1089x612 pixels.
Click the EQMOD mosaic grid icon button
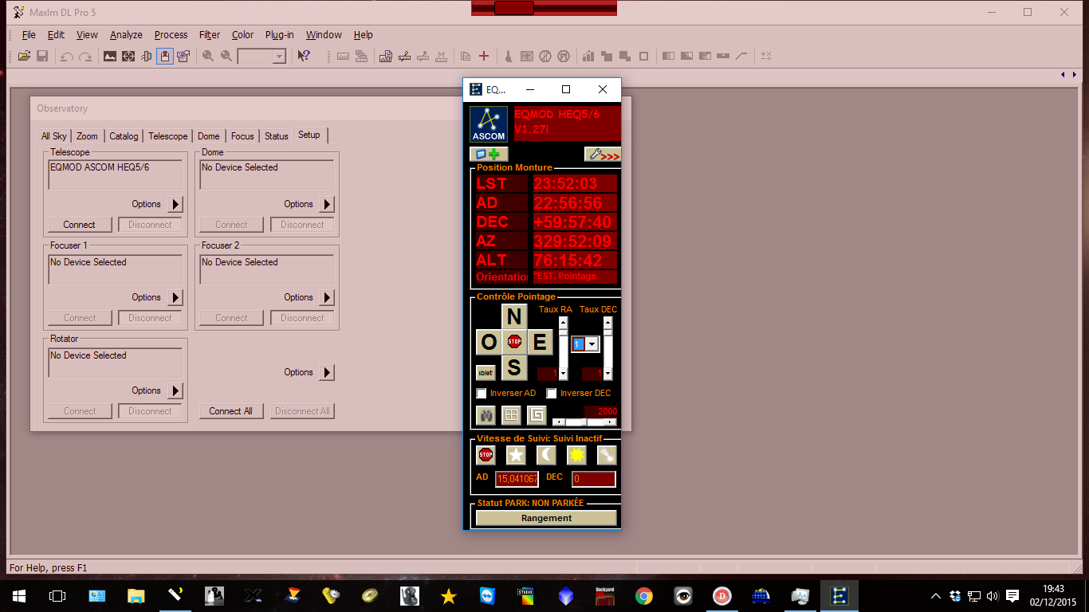[511, 415]
